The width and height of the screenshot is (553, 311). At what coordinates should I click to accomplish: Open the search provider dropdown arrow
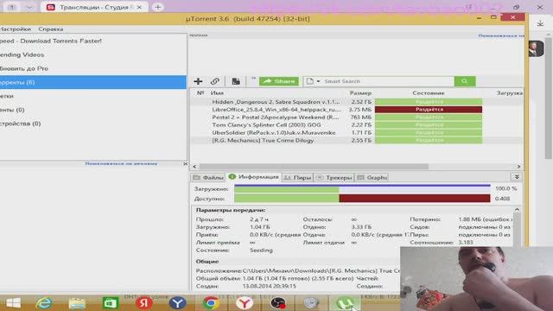click(x=318, y=81)
